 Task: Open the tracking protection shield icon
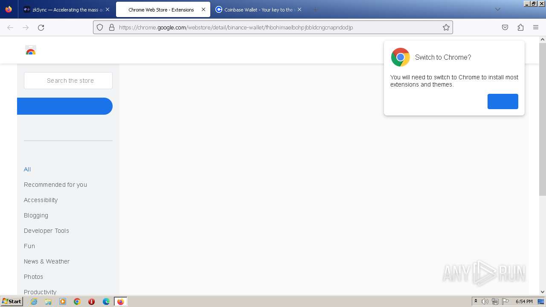coord(100,27)
